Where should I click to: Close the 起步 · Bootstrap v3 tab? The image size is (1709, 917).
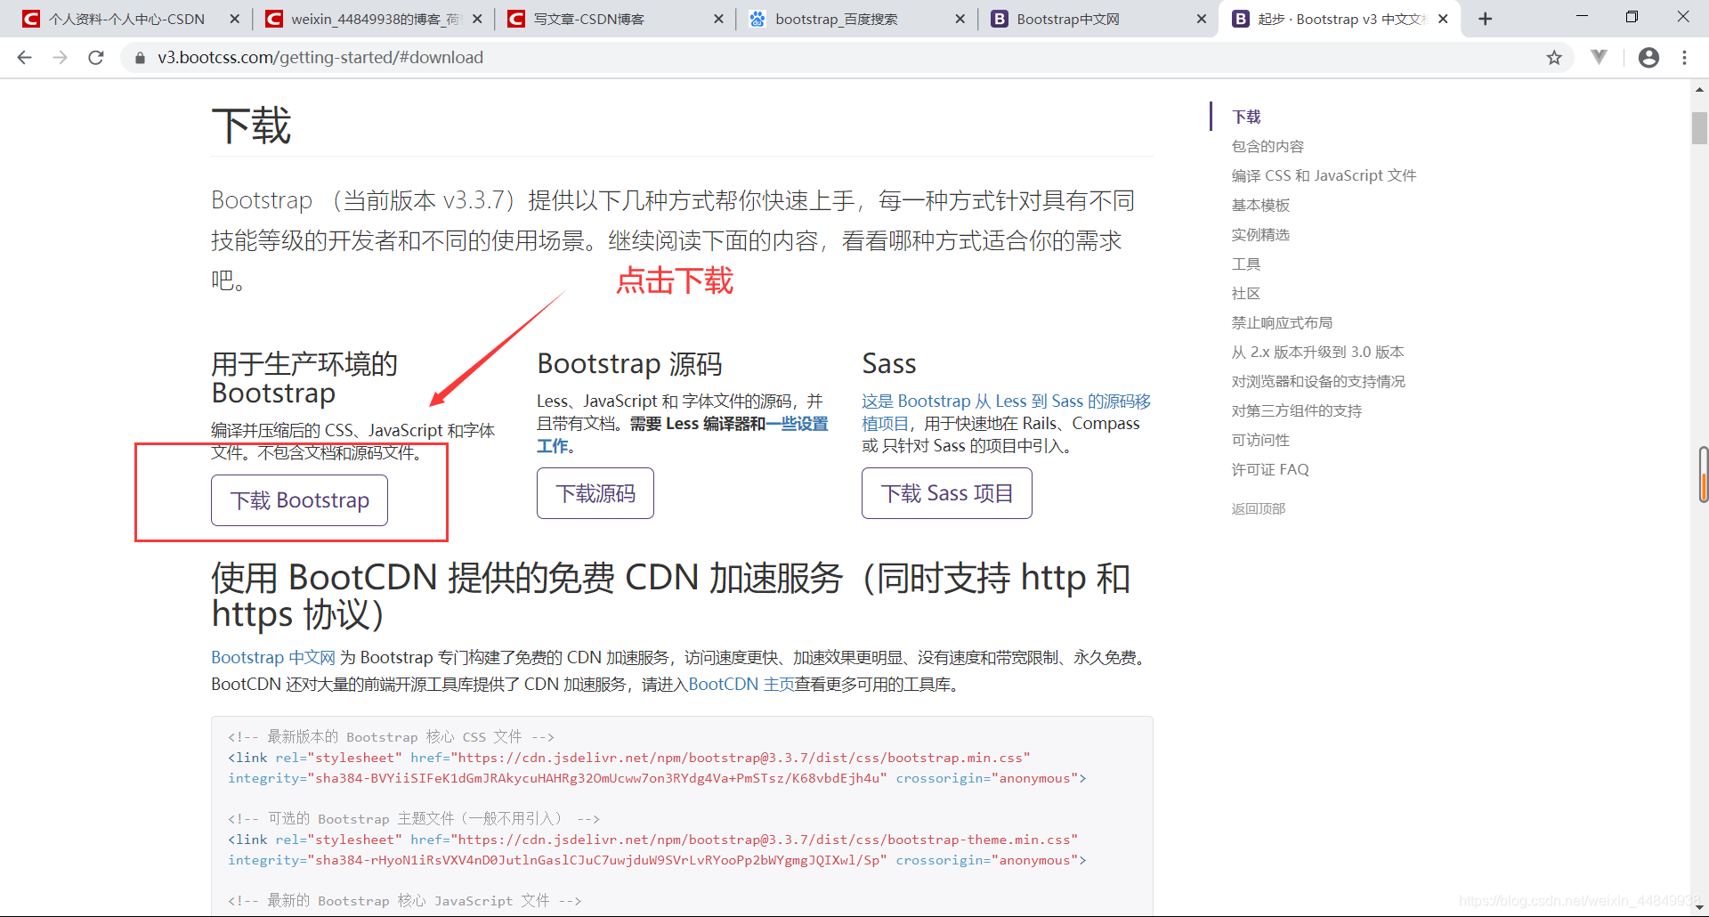coord(1443,19)
